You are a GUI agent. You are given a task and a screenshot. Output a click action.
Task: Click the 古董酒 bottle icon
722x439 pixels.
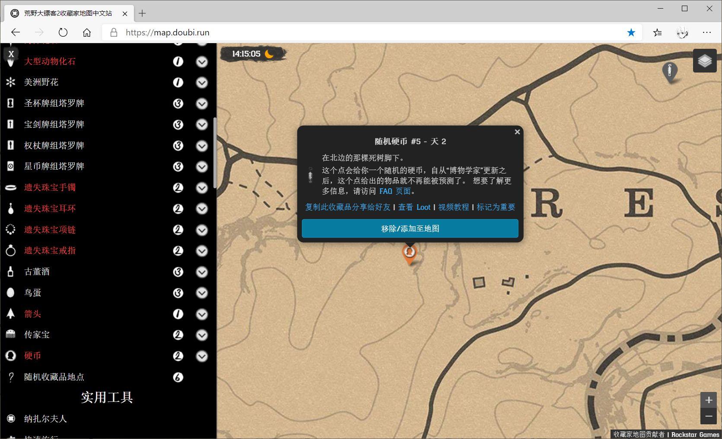click(x=11, y=272)
